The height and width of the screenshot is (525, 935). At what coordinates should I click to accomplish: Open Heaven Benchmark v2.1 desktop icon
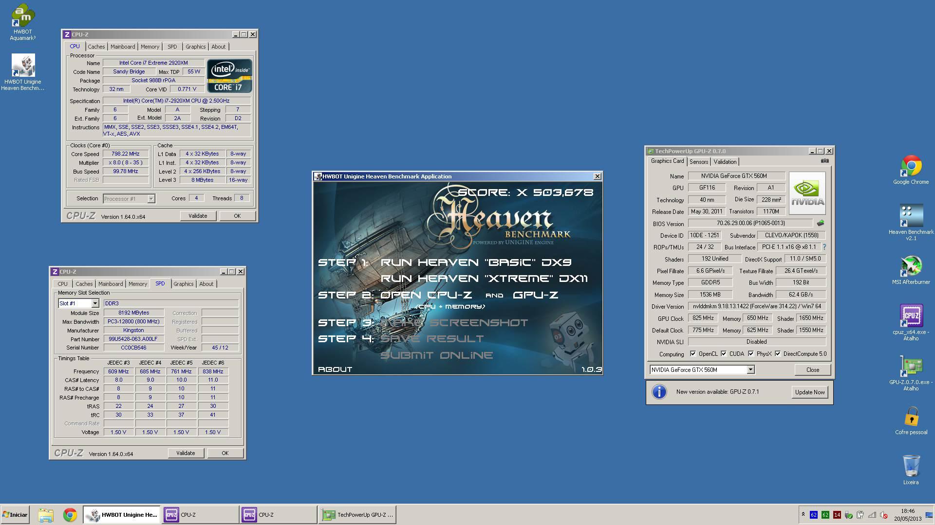point(911,222)
